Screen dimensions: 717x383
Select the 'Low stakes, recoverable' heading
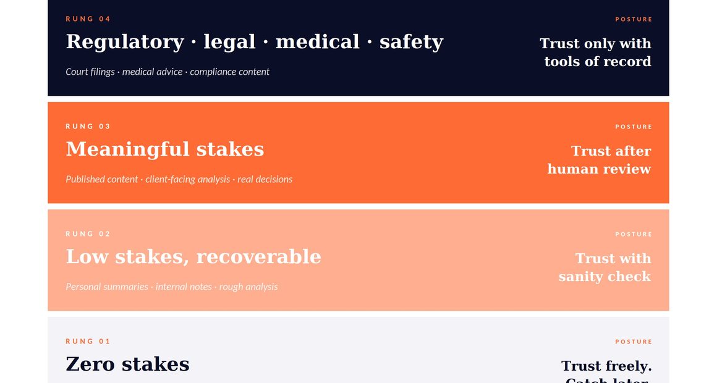click(193, 257)
